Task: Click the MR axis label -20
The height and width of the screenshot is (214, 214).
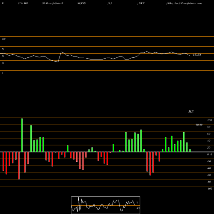Action: click(209, 161)
